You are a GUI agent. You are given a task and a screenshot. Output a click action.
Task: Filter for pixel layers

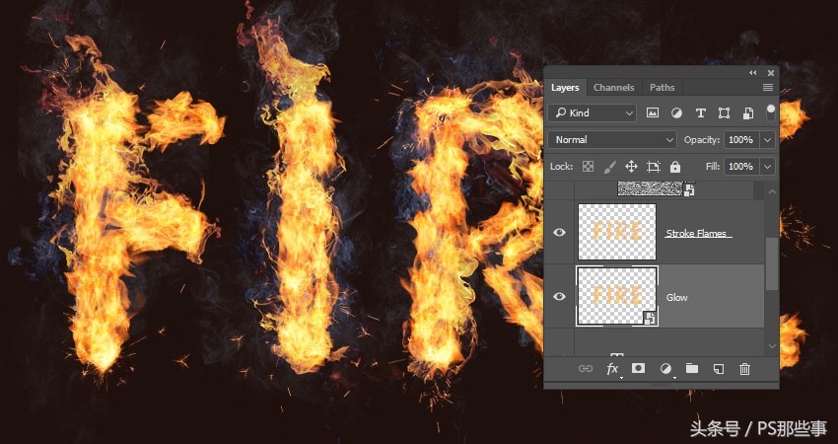(x=653, y=112)
